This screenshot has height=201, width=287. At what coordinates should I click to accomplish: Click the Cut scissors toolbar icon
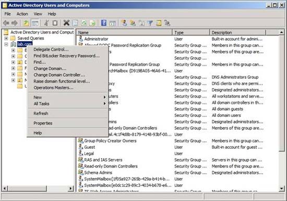tap(46, 23)
